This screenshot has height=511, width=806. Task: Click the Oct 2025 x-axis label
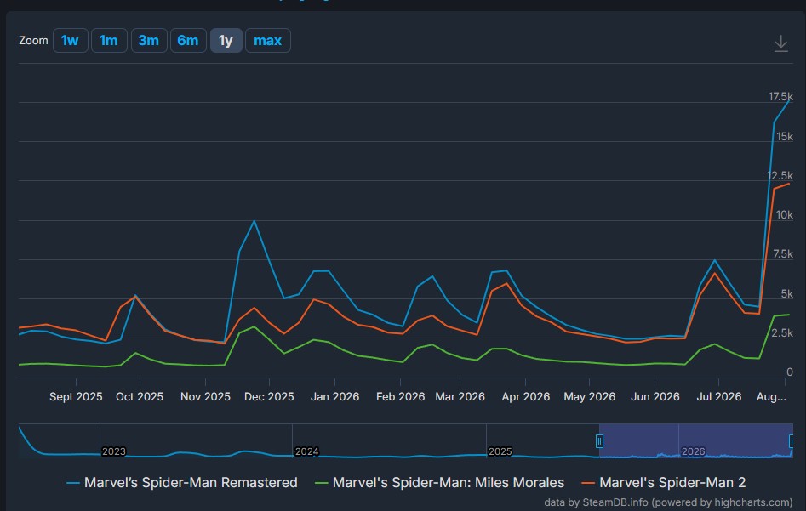(x=140, y=397)
